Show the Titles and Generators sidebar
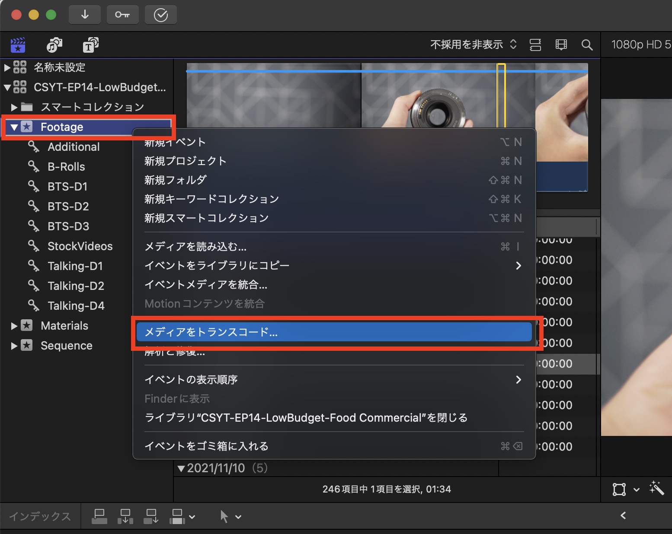Screen dimensions: 672x534 [91, 44]
